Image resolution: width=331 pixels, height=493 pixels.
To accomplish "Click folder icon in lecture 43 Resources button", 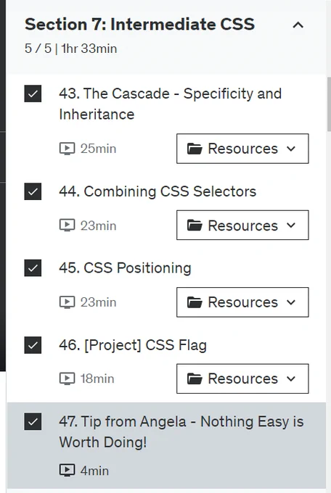I will 195,149.
